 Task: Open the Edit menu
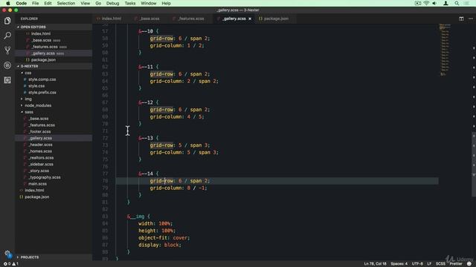click(48, 3)
